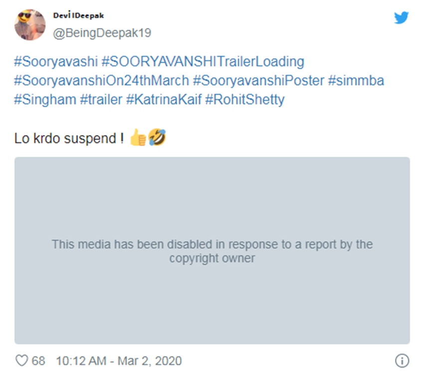Like the tweet with heart icon
424x379 pixels.
point(21,360)
